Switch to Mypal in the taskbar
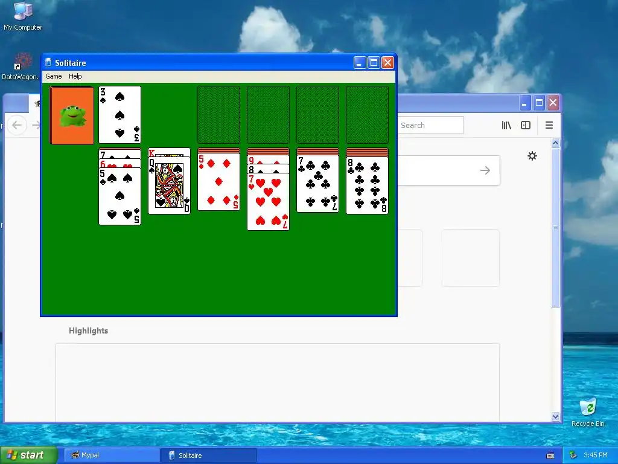The width and height of the screenshot is (618, 464). click(112, 456)
